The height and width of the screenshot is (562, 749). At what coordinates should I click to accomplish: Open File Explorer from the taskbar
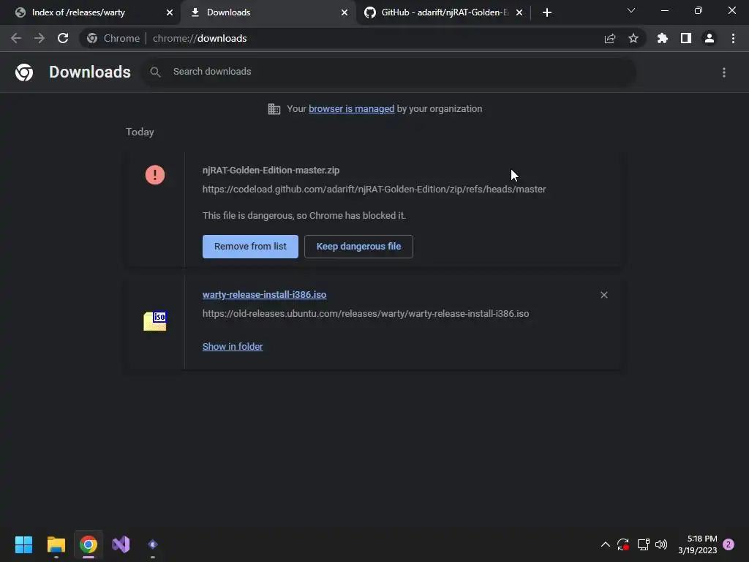coord(56,544)
